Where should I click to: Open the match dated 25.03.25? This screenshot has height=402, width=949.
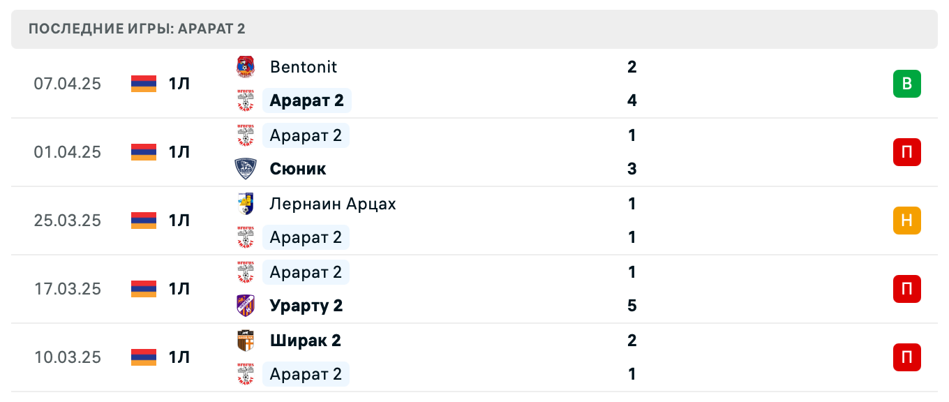[68, 221]
